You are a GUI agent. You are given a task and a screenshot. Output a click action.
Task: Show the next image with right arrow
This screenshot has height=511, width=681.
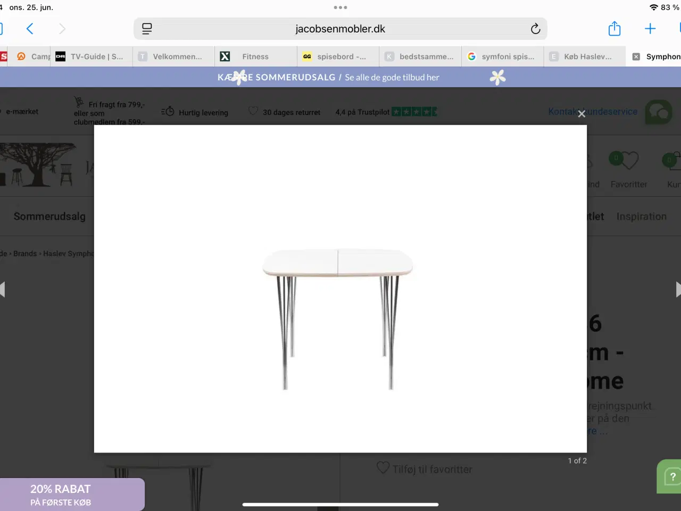click(678, 290)
